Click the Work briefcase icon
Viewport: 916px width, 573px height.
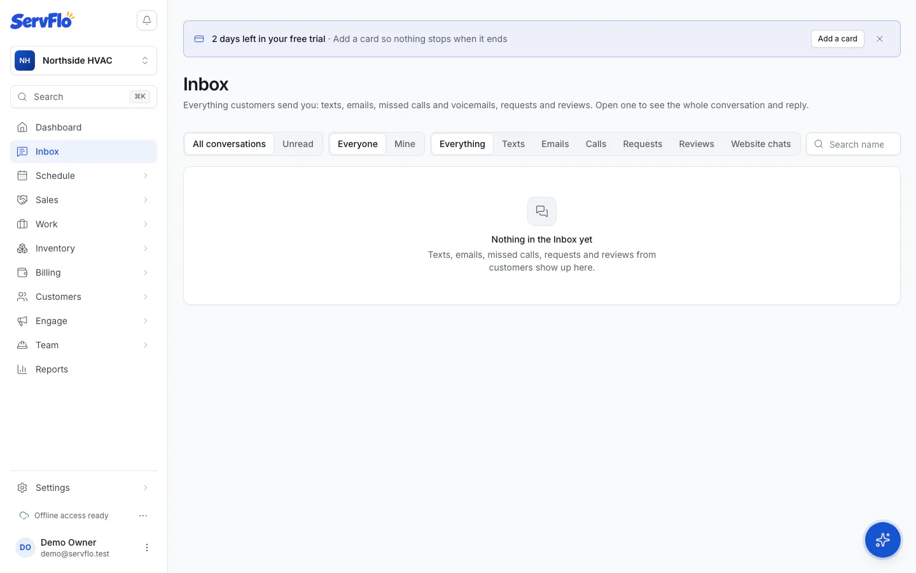click(x=22, y=224)
